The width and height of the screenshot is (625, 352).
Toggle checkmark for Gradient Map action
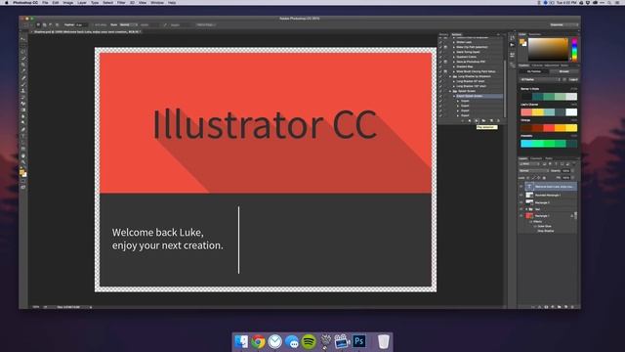[440, 66]
